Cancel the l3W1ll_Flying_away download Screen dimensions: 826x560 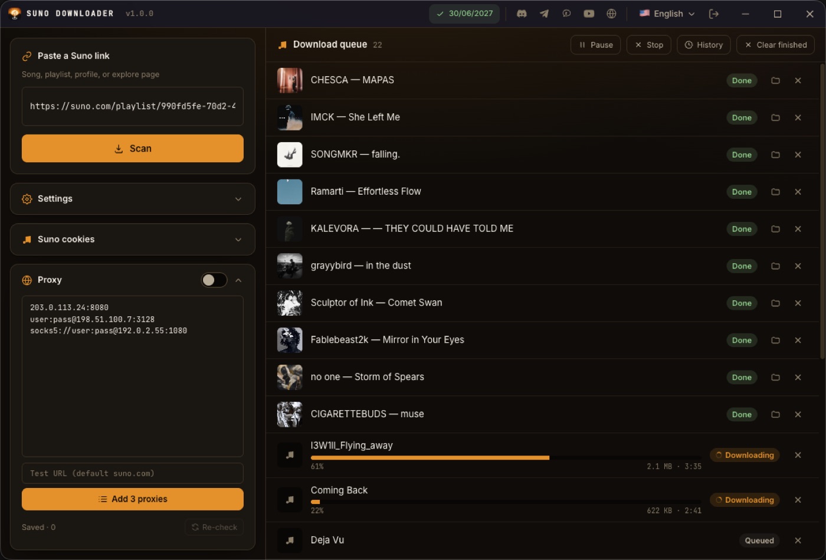point(798,455)
